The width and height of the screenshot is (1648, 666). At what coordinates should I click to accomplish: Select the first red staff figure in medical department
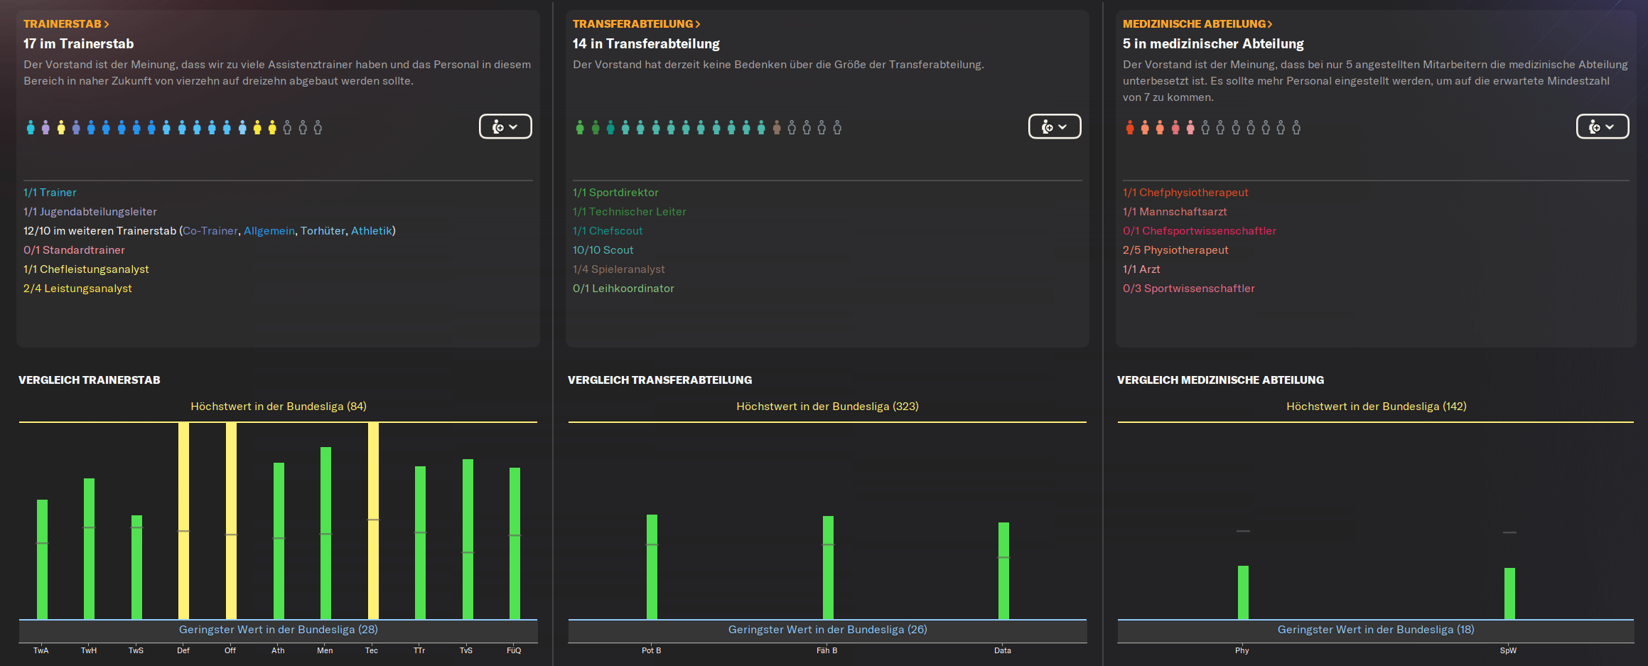(x=1130, y=128)
